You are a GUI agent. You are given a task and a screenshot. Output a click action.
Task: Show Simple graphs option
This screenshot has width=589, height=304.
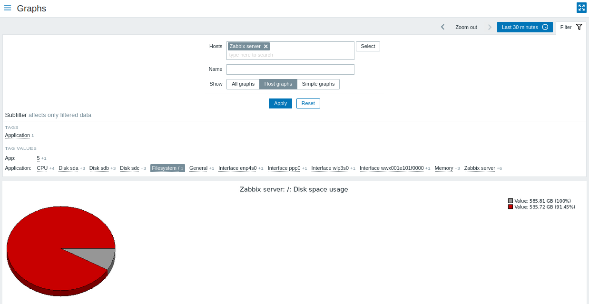click(318, 84)
